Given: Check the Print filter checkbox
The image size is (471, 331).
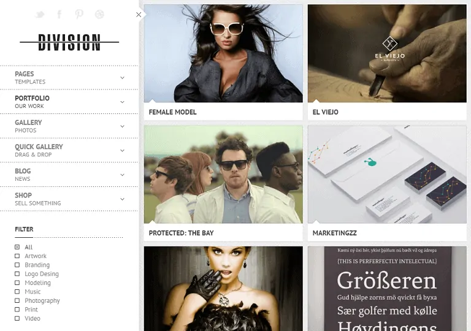Looking at the screenshot, I should point(17,310).
